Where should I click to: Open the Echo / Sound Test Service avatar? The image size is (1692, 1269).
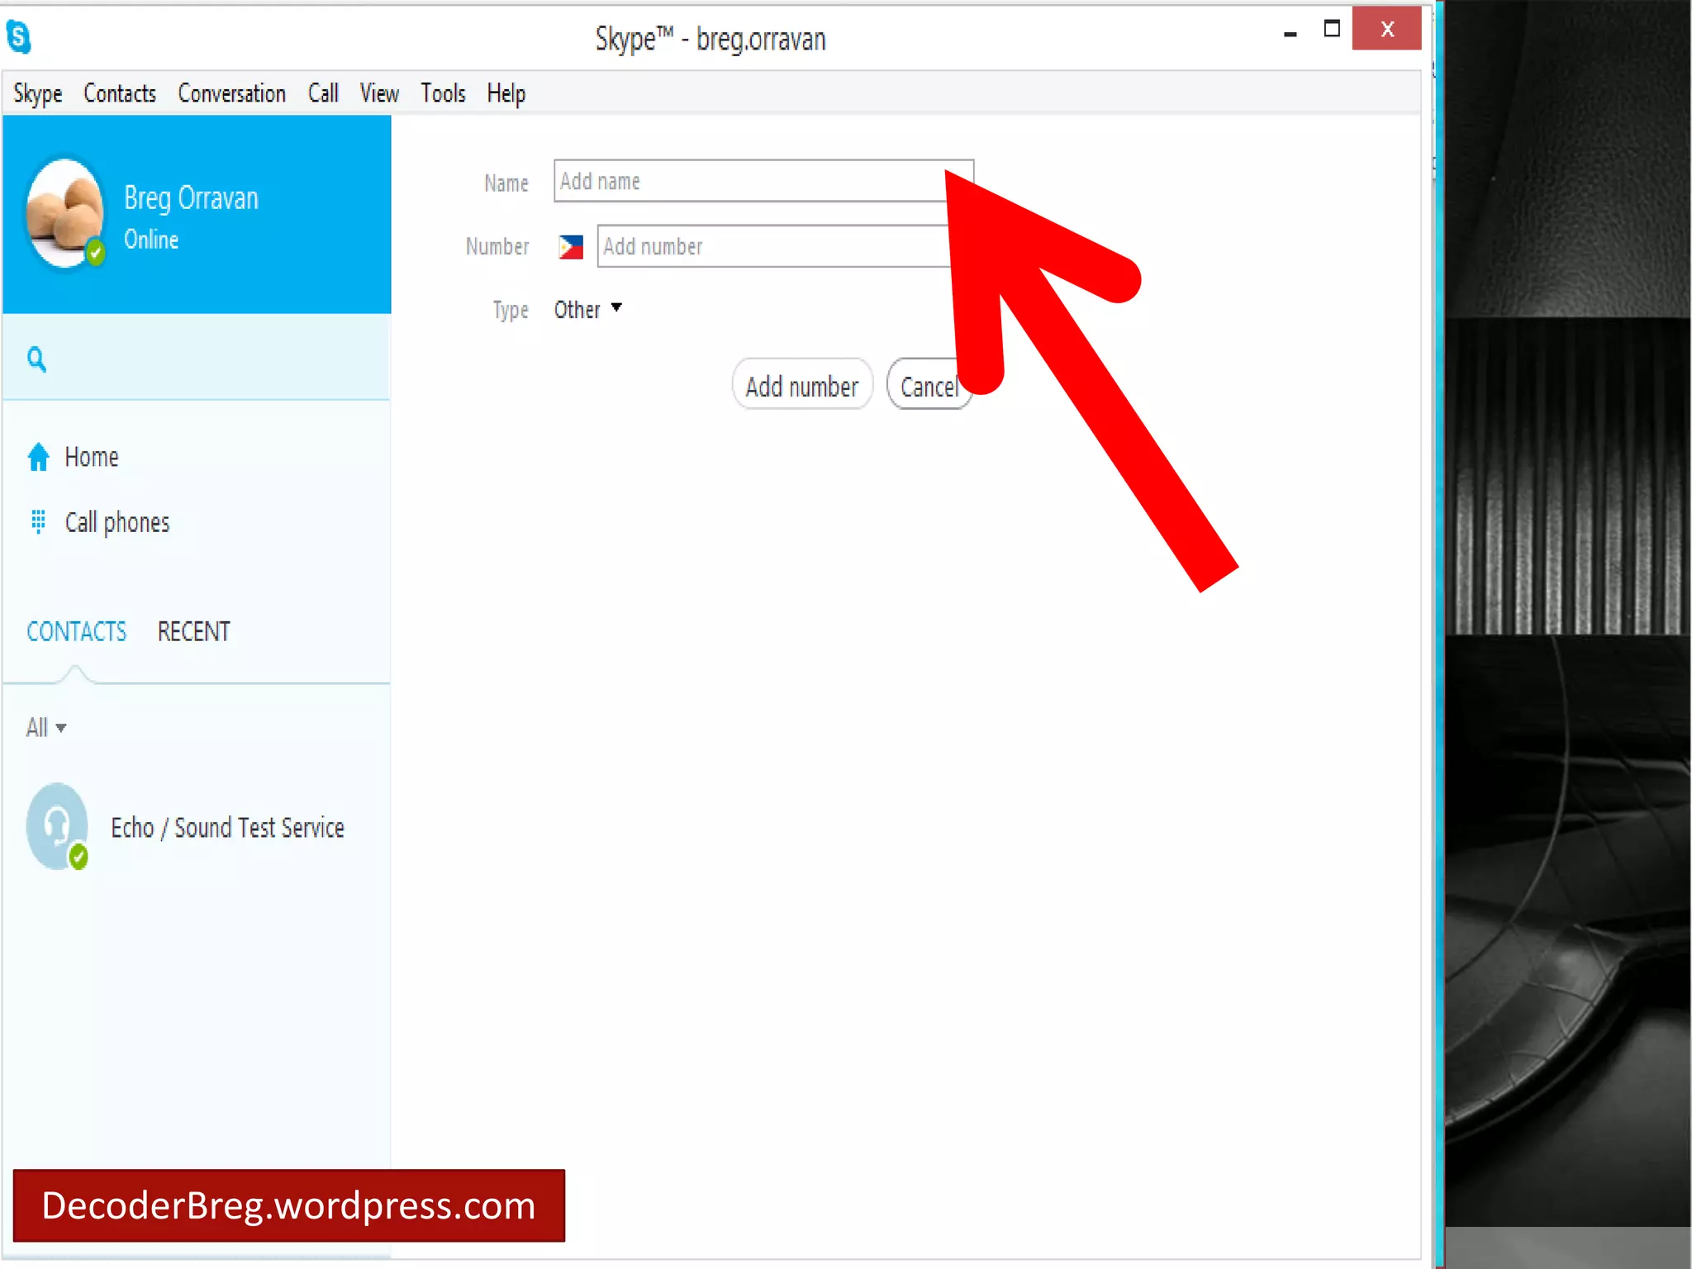(57, 826)
